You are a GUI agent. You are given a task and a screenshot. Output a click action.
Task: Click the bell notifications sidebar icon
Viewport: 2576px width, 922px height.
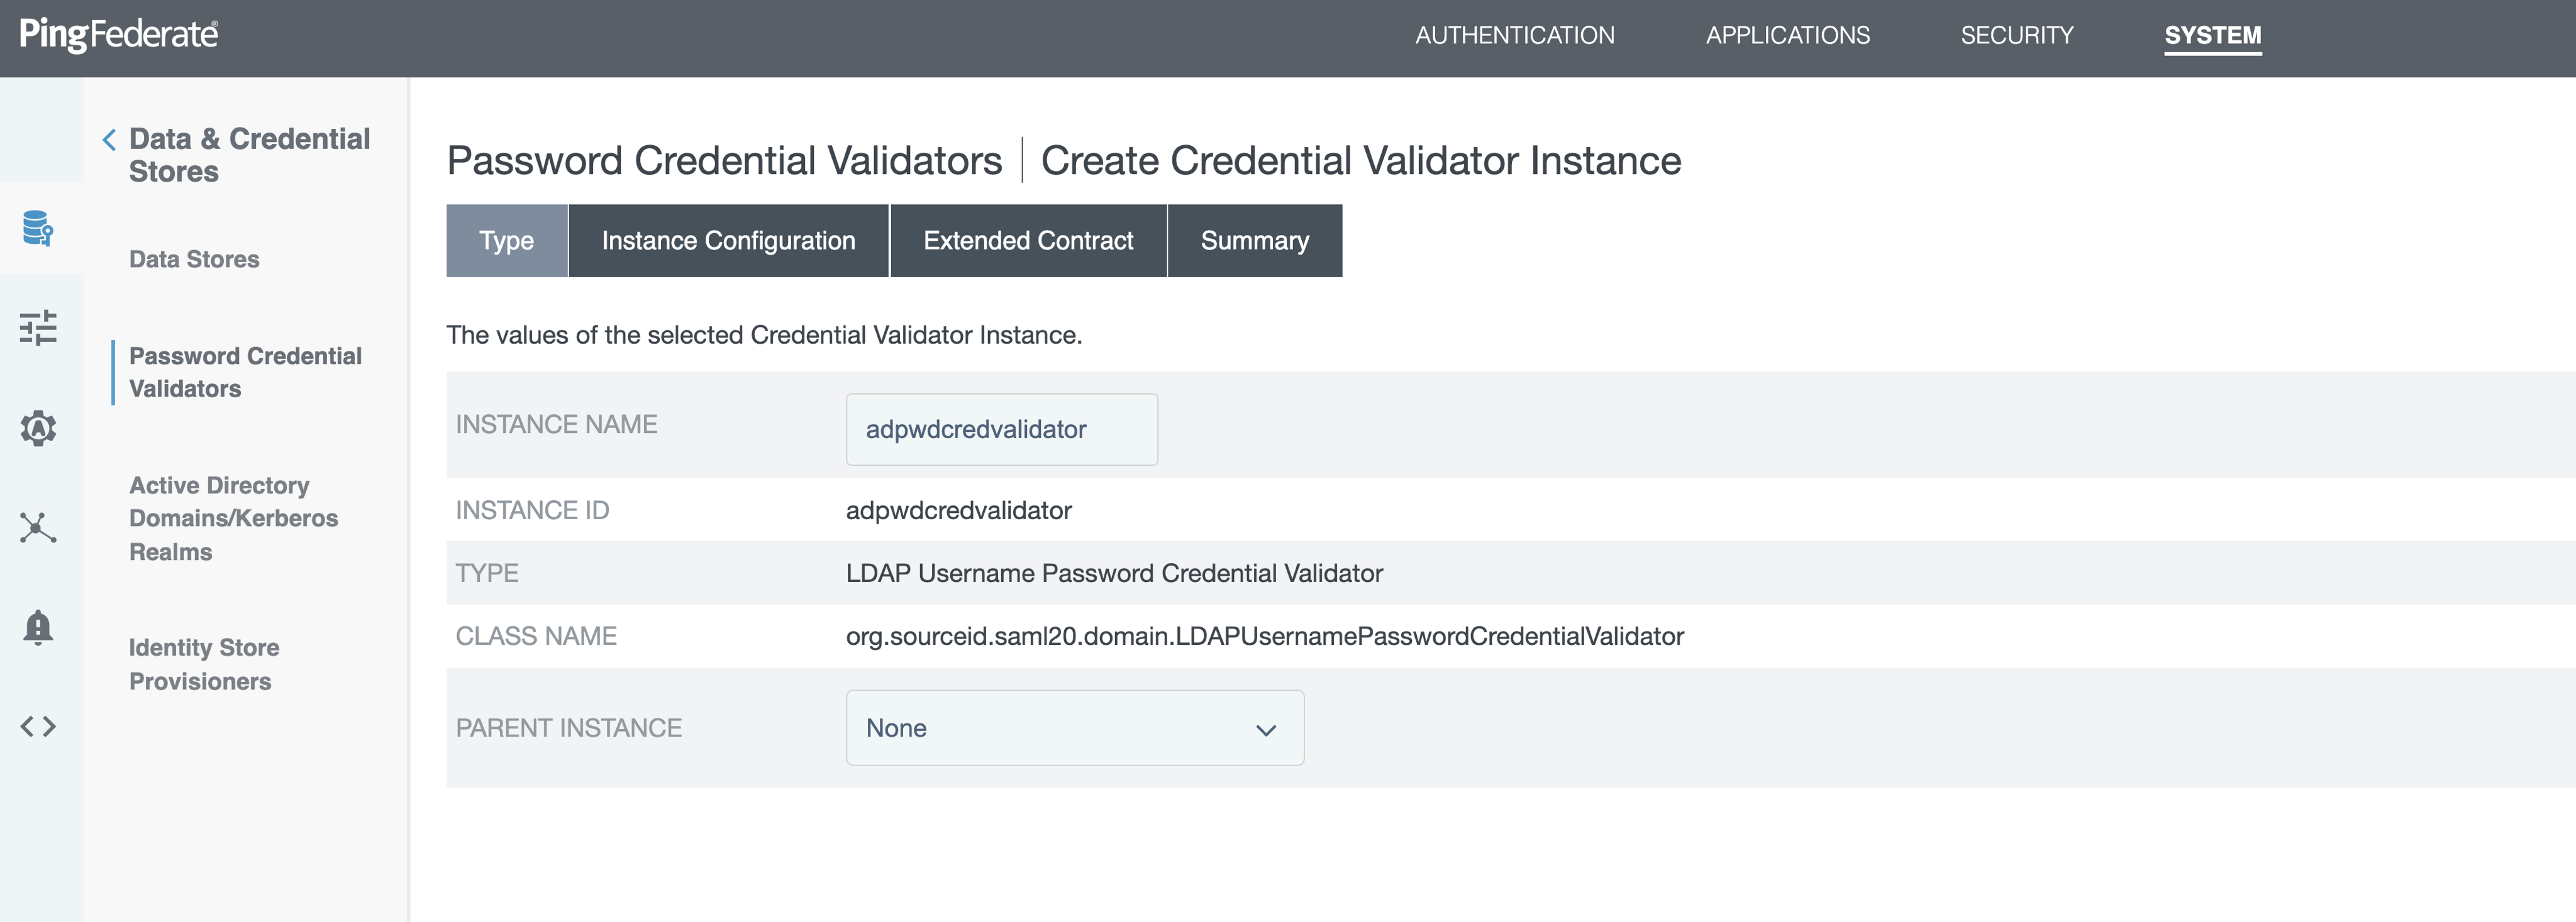[38, 627]
